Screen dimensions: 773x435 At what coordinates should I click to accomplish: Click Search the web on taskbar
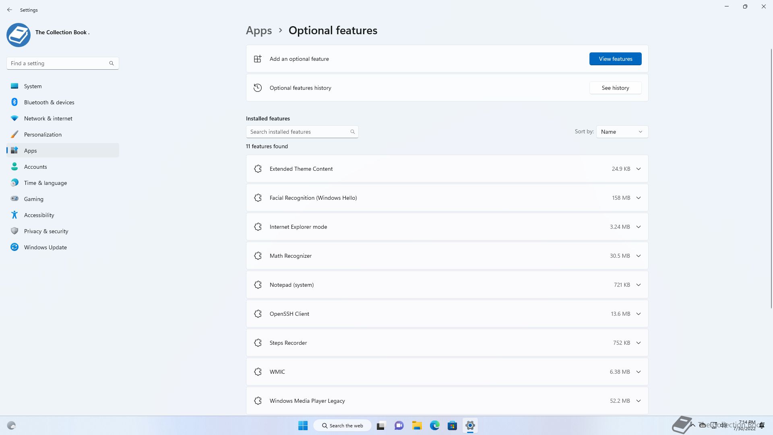pyautogui.click(x=342, y=425)
